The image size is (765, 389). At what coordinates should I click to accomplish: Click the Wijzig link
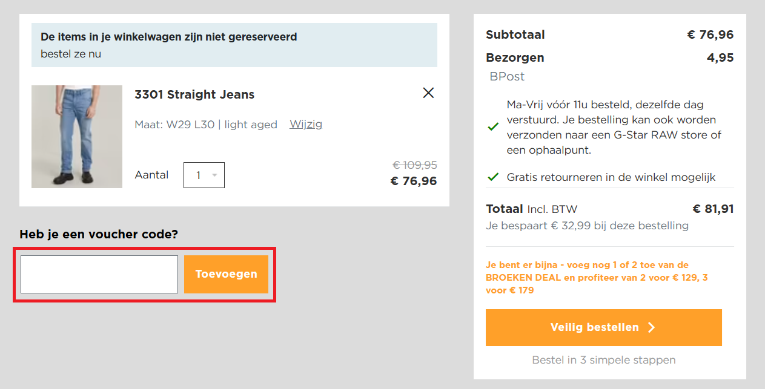tap(306, 124)
